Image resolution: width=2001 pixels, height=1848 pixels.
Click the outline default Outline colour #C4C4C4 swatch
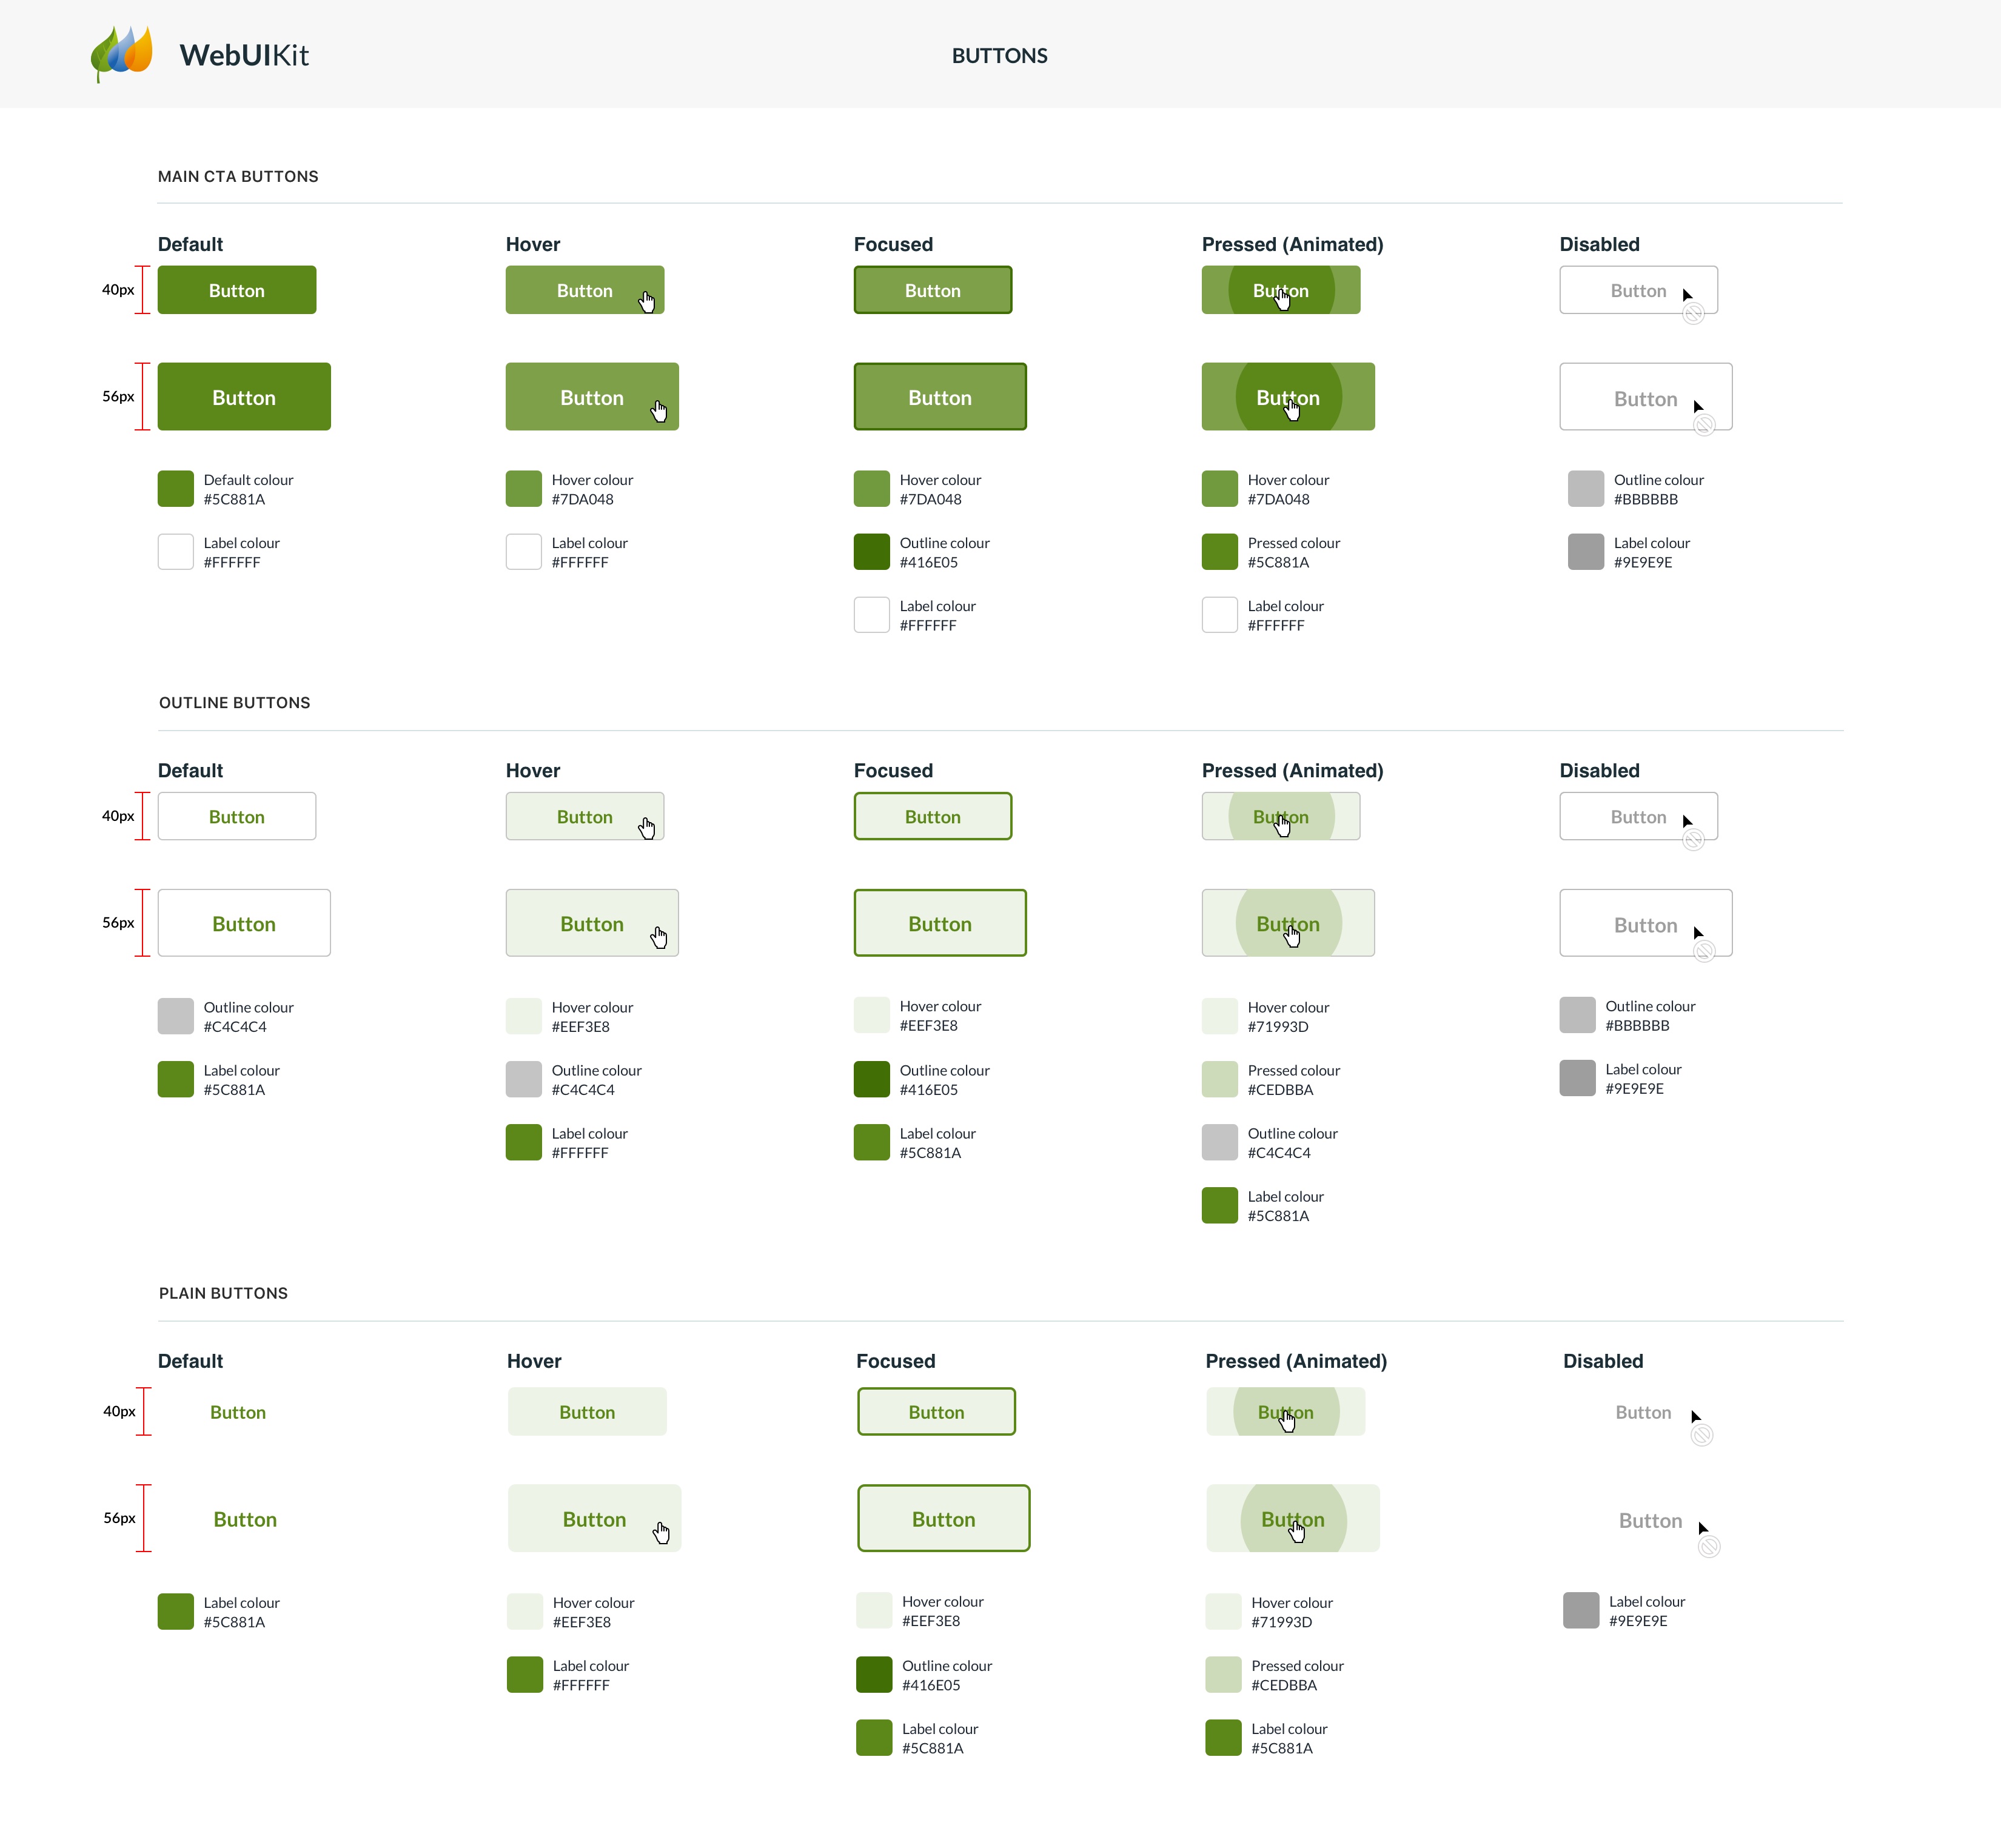[175, 1016]
